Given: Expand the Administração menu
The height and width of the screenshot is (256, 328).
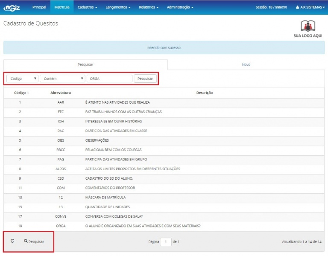Looking at the screenshot, I should (180, 7).
